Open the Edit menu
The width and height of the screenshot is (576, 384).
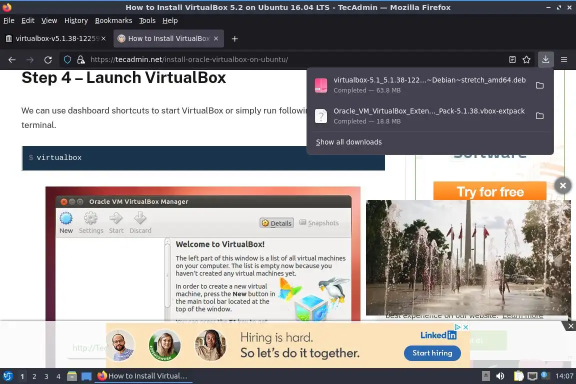28,20
